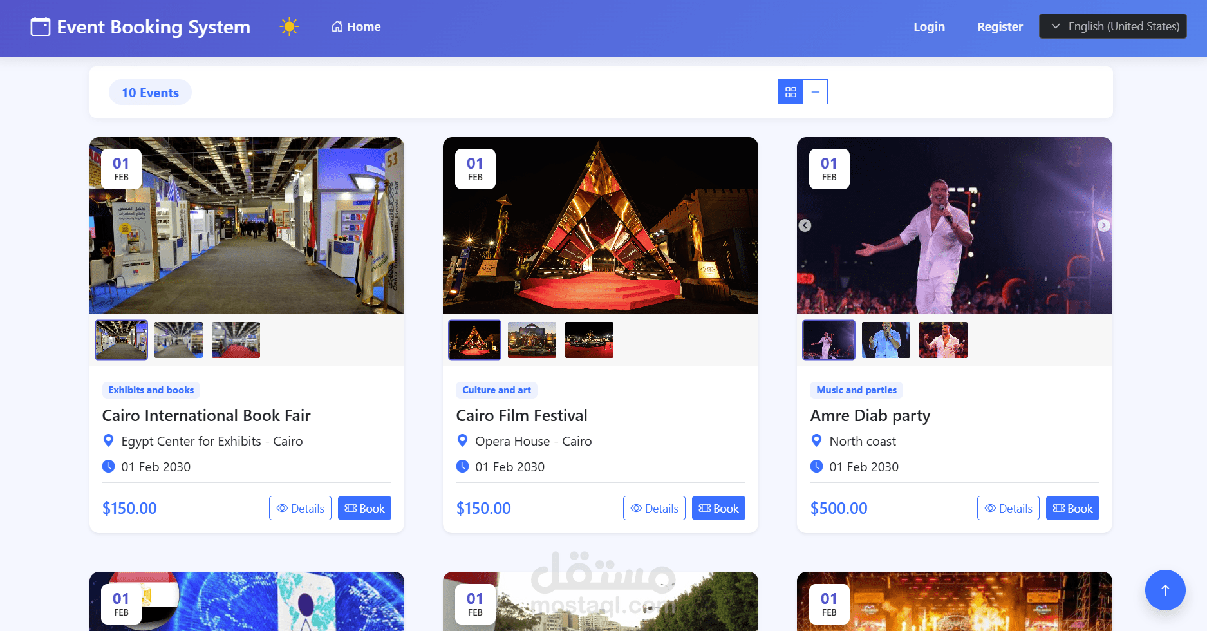Open the Register page
Viewport: 1207px width, 631px height.
pyautogui.click(x=1000, y=26)
